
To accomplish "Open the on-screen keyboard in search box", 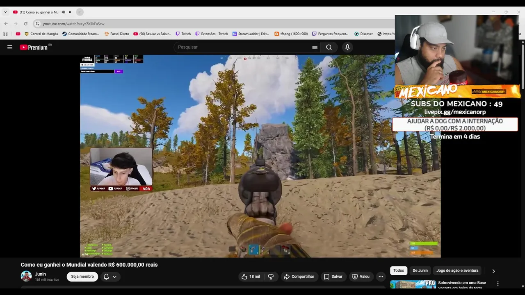I will coord(315,47).
